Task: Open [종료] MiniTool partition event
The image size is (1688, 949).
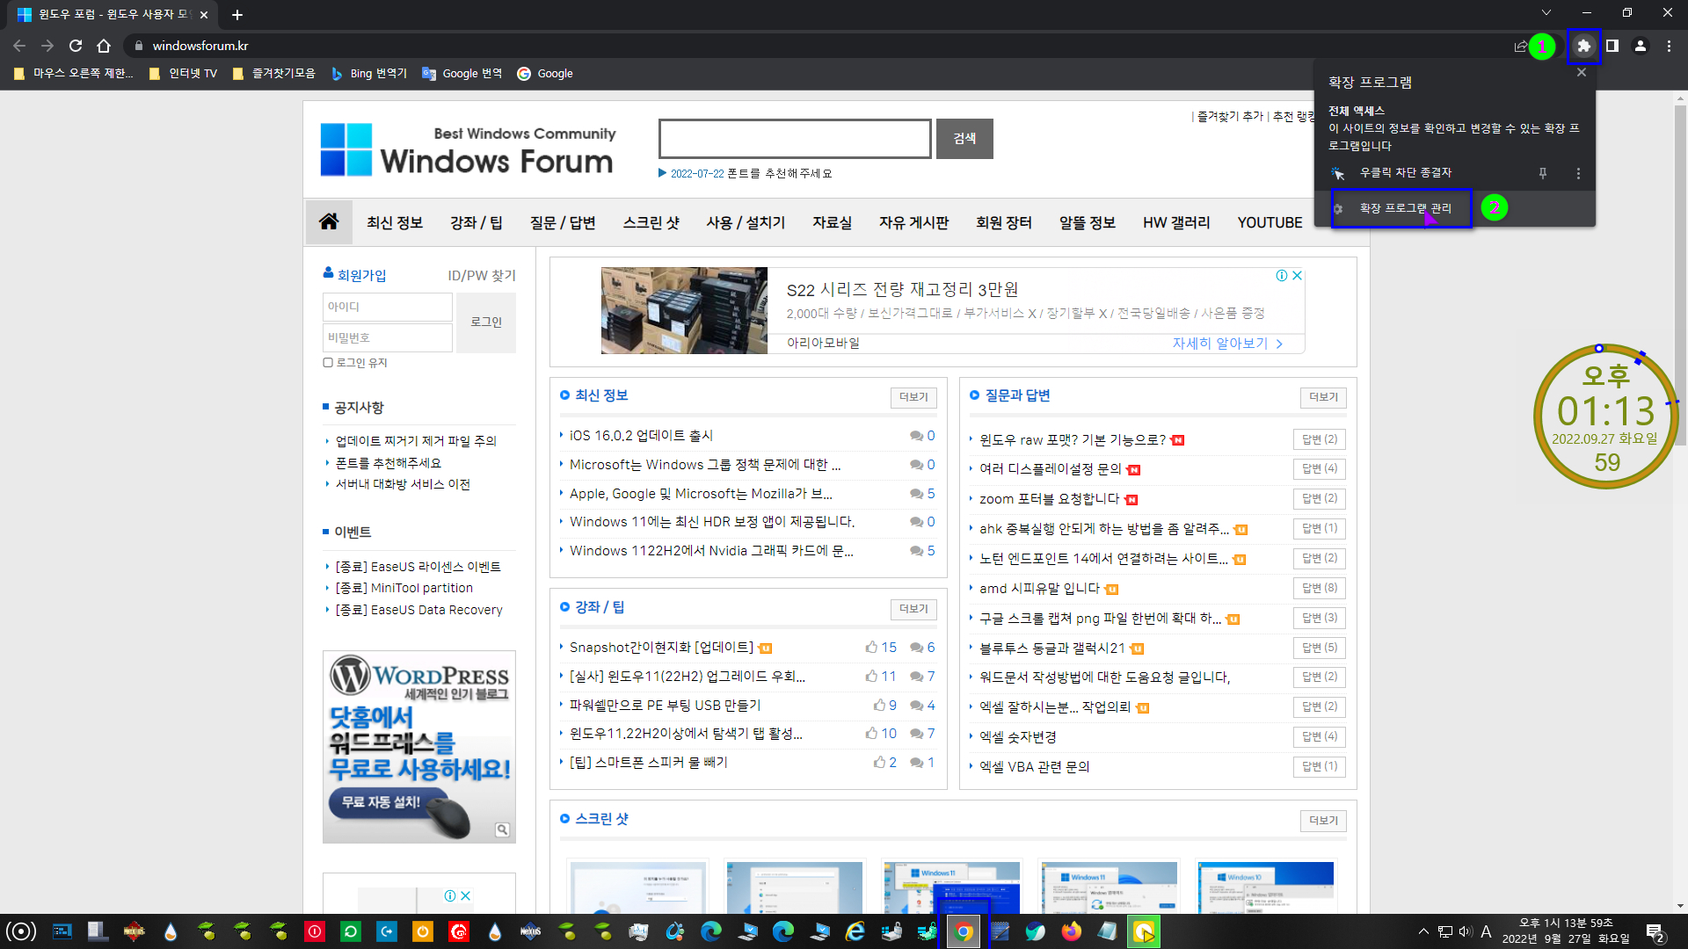Action: click(404, 588)
